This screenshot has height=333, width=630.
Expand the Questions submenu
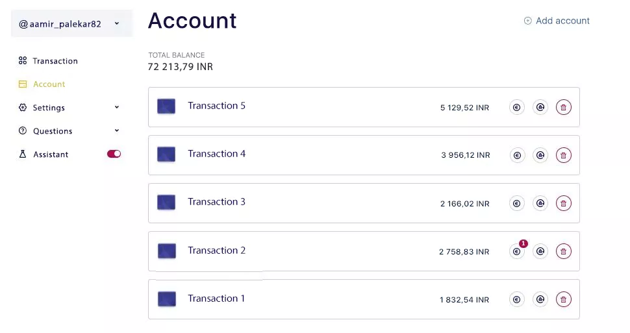coord(116,131)
